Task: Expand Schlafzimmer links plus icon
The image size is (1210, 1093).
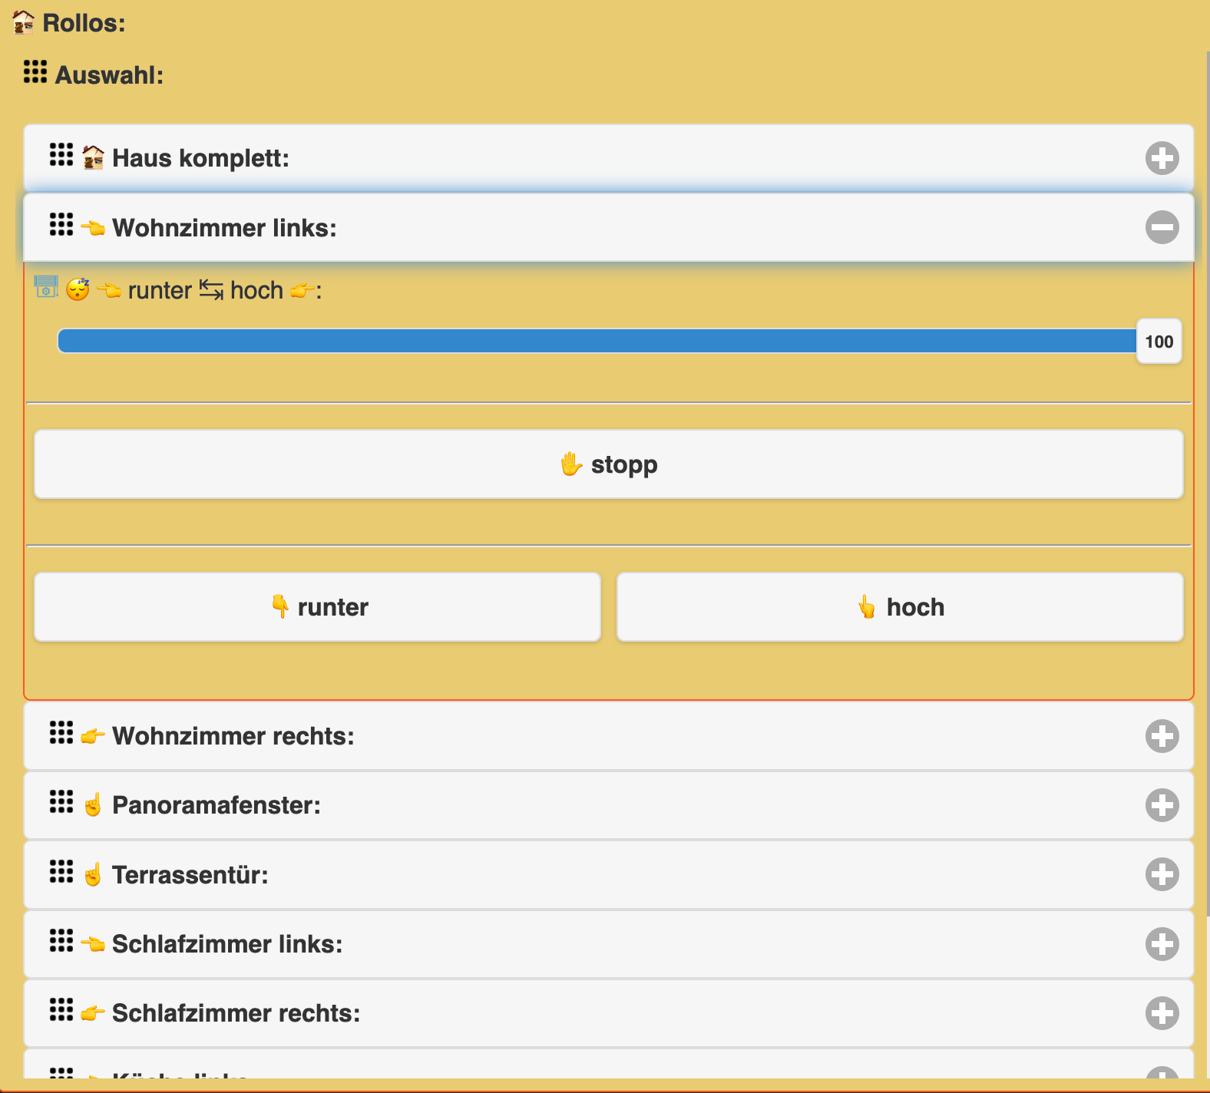Action: pyautogui.click(x=1162, y=944)
